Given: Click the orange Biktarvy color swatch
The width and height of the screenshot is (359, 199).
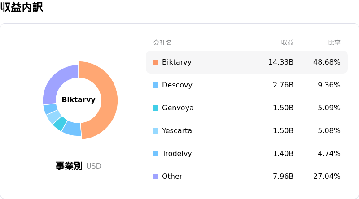Looking at the screenshot, I should pos(156,62).
